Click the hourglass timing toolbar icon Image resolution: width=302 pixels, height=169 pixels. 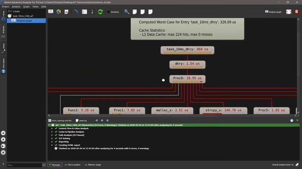tap(92, 12)
